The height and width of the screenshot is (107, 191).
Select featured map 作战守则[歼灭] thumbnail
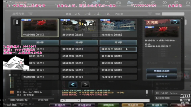click(x=40, y=28)
